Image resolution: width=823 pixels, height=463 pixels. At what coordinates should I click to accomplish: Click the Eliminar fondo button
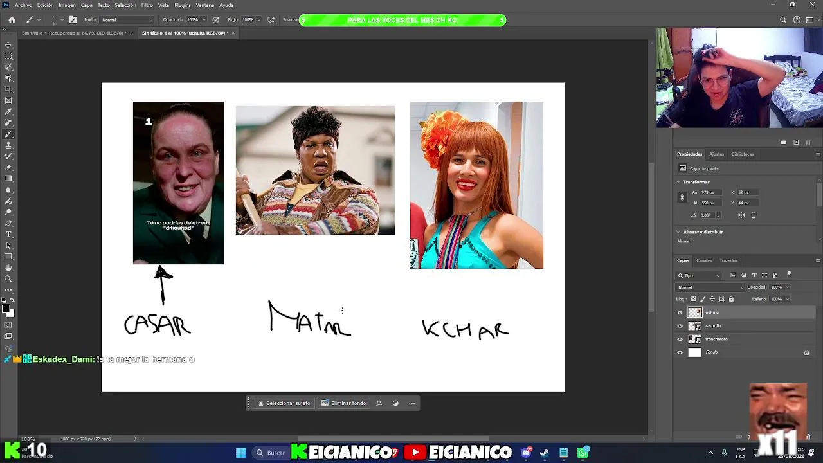click(x=344, y=403)
